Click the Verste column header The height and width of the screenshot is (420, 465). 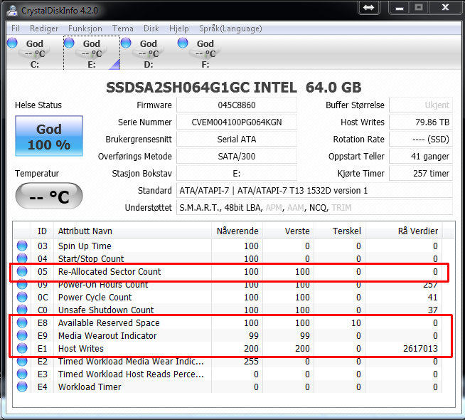click(288, 231)
